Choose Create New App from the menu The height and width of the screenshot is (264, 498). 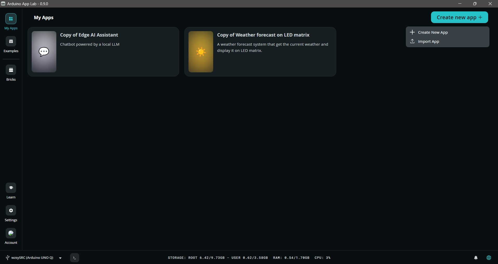tap(448, 32)
